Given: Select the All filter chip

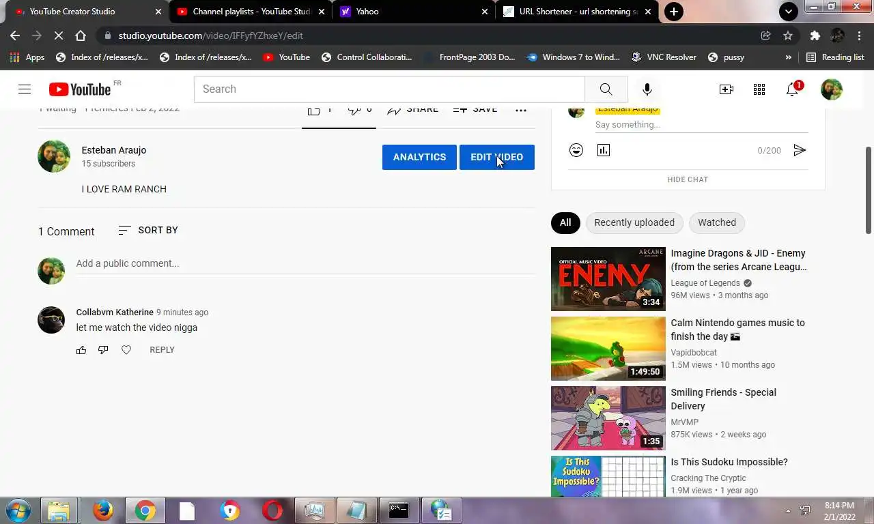Looking at the screenshot, I should (x=565, y=222).
